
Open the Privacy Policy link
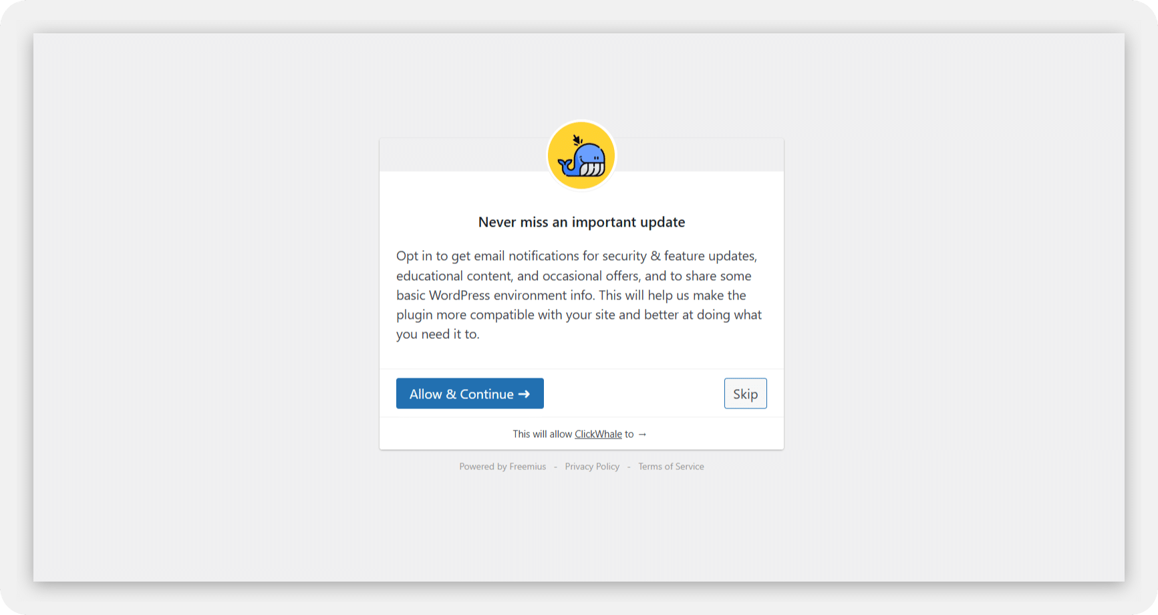(x=592, y=467)
